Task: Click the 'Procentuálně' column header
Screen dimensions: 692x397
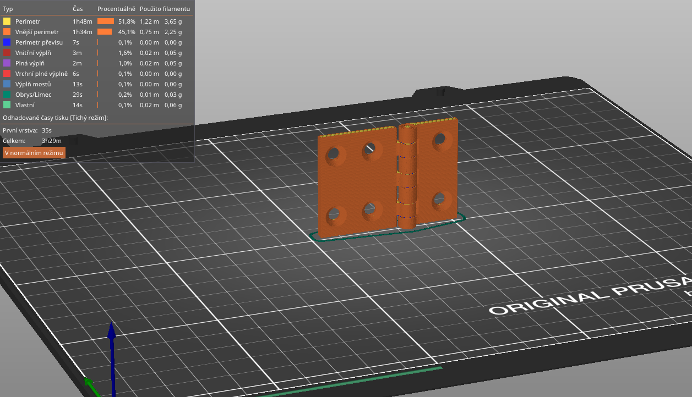Action: click(x=116, y=9)
